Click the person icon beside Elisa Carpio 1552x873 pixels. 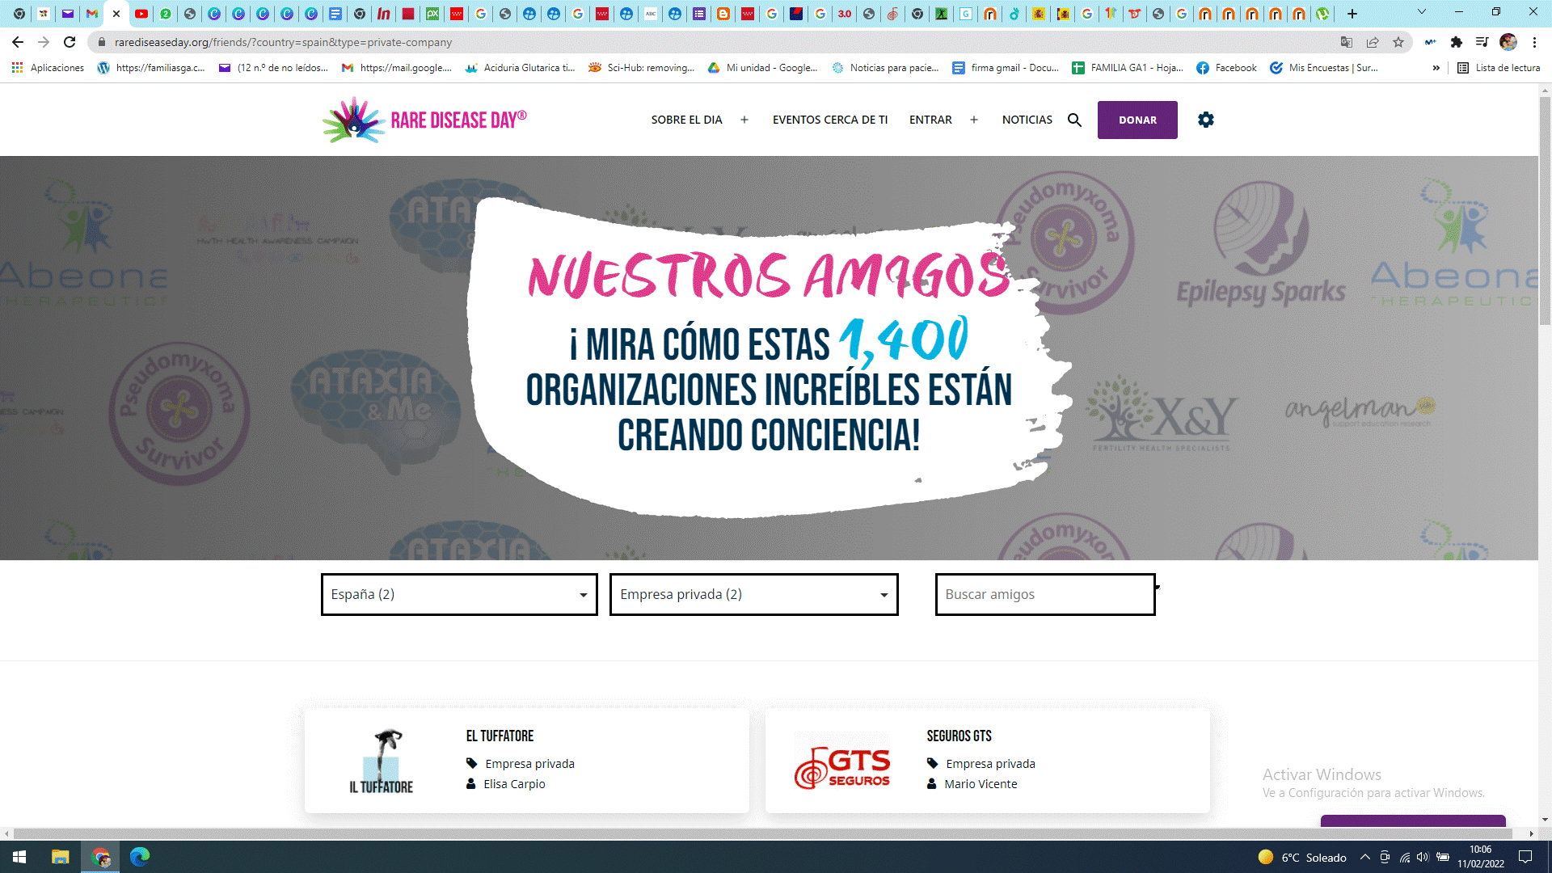tap(470, 783)
